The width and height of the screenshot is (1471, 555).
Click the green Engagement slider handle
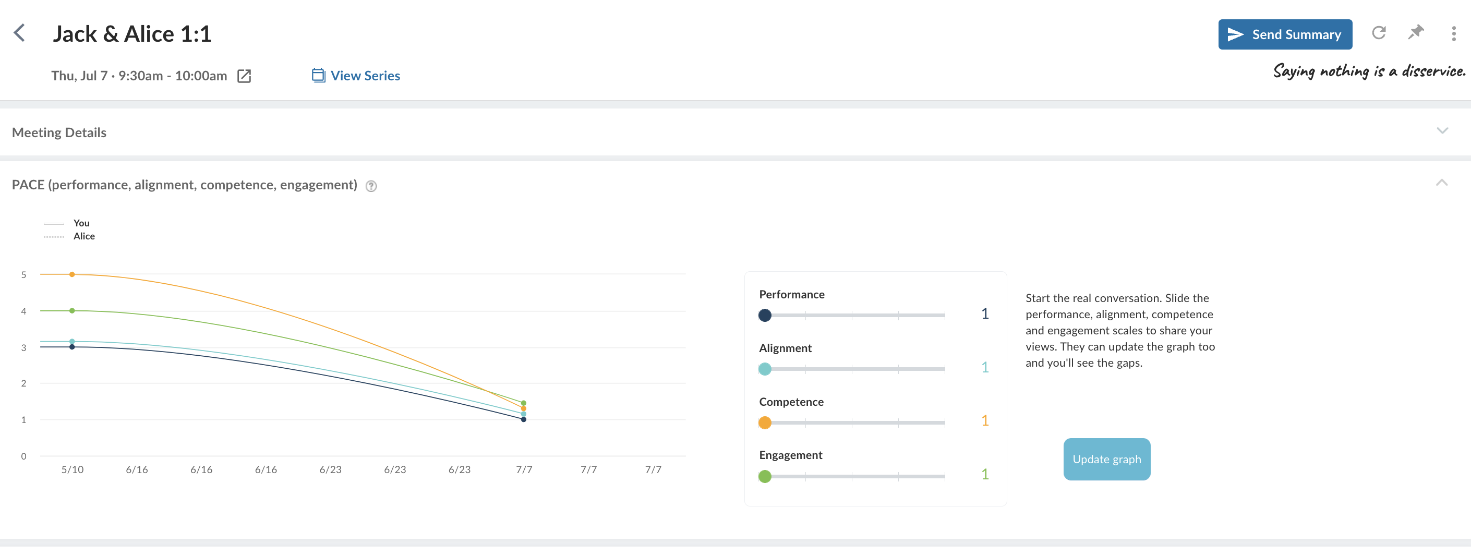765,476
